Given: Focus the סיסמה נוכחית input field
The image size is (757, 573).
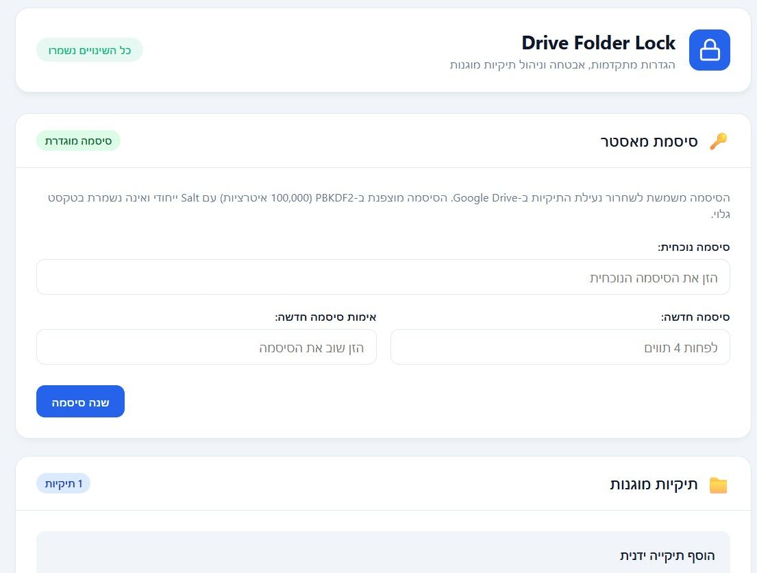Looking at the screenshot, I should (x=383, y=277).
